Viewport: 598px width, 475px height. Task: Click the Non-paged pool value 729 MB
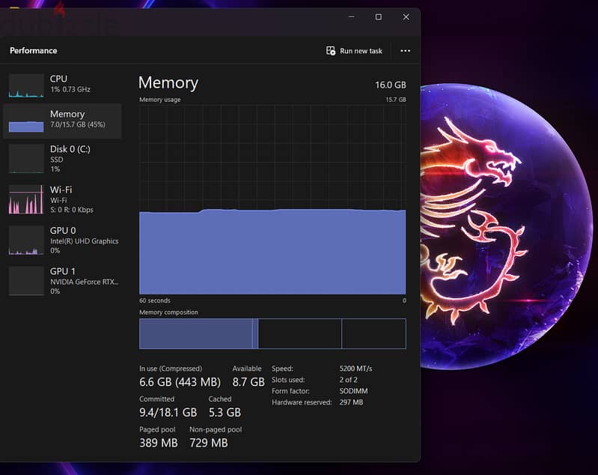(x=209, y=443)
